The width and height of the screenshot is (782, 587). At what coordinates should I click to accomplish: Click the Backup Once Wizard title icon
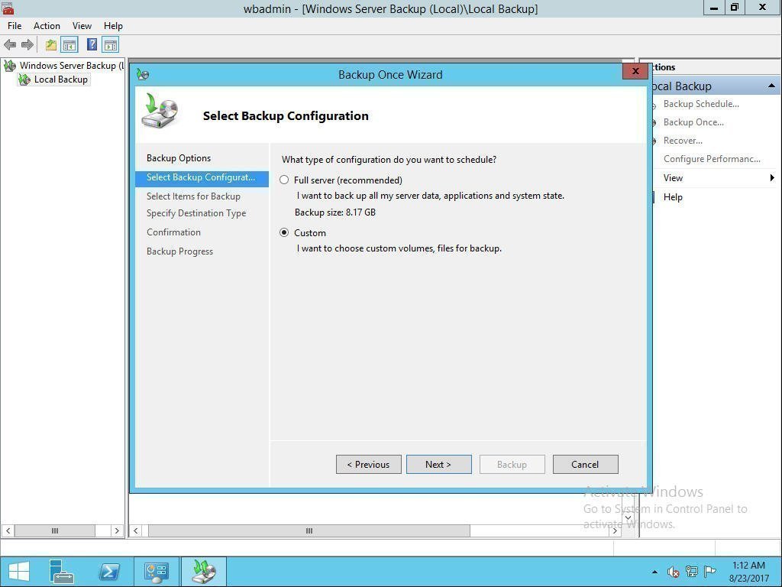point(143,75)
